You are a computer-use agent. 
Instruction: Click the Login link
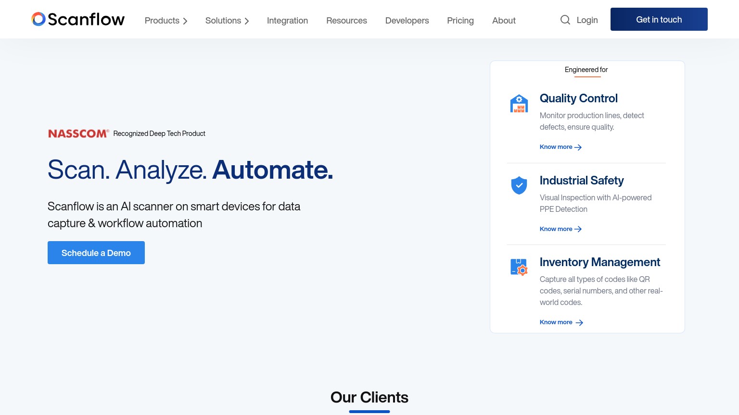pyautogui.click(x=587, y=20)
